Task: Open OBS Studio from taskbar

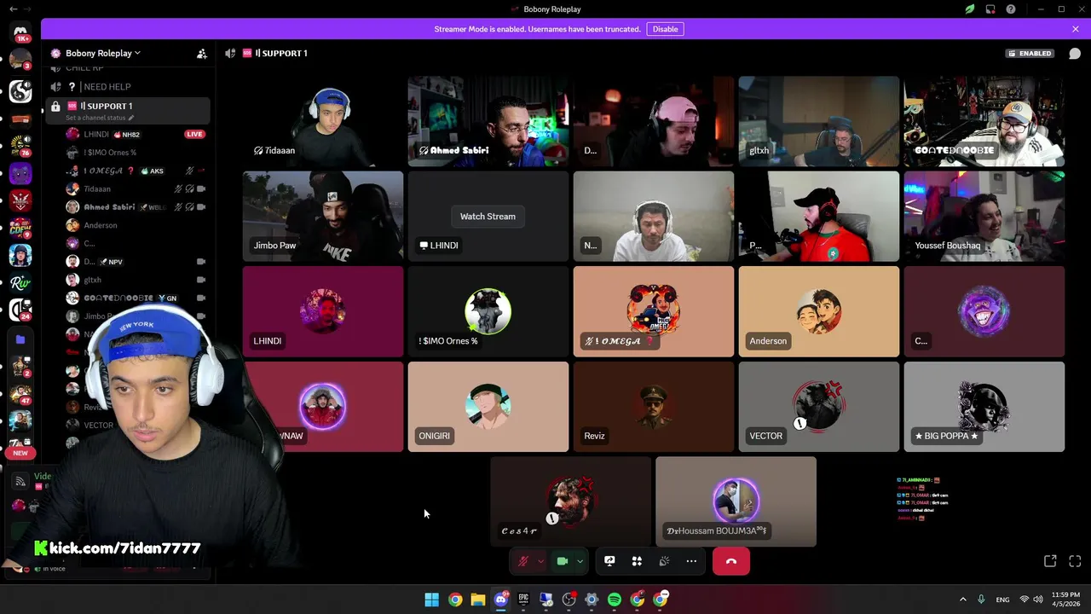Action: pos(569,600)
